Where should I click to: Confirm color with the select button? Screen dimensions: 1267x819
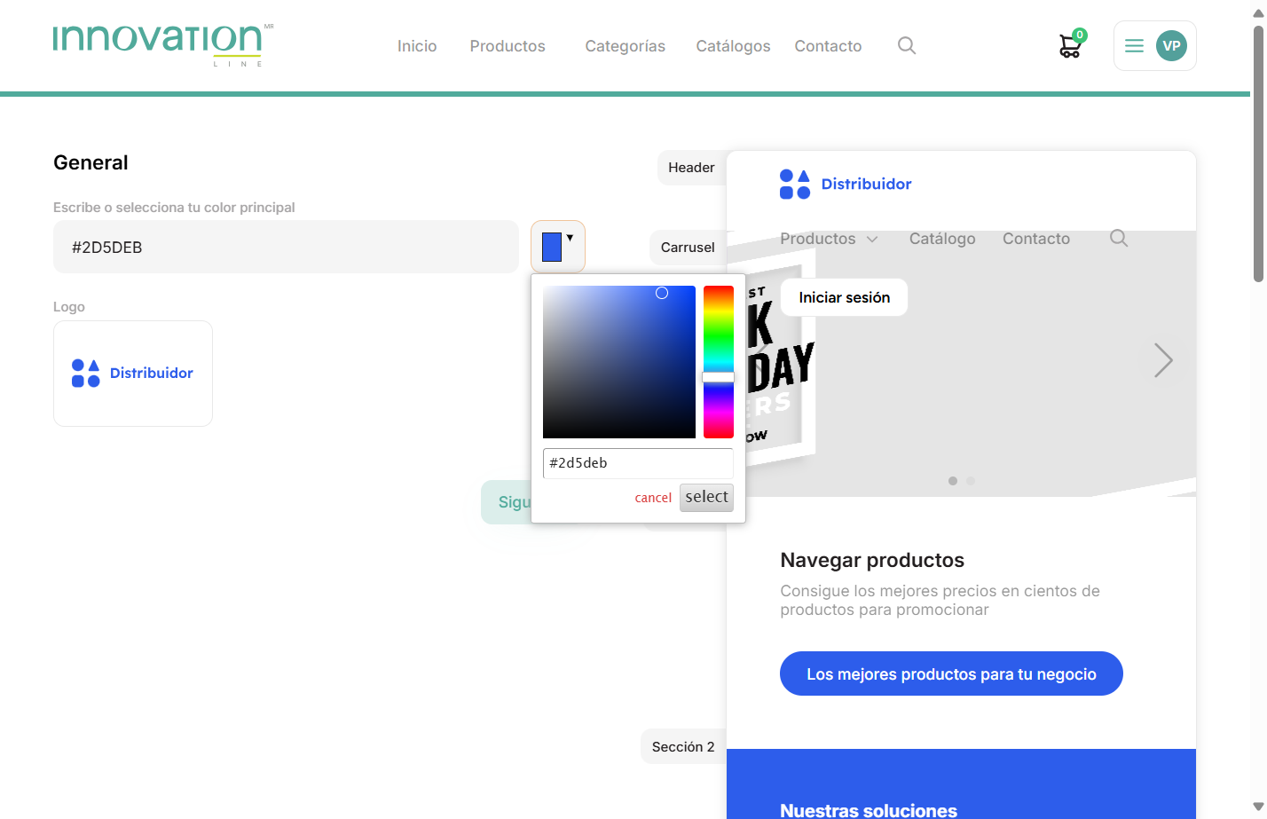pyautogui.click(x=706, y=497)
